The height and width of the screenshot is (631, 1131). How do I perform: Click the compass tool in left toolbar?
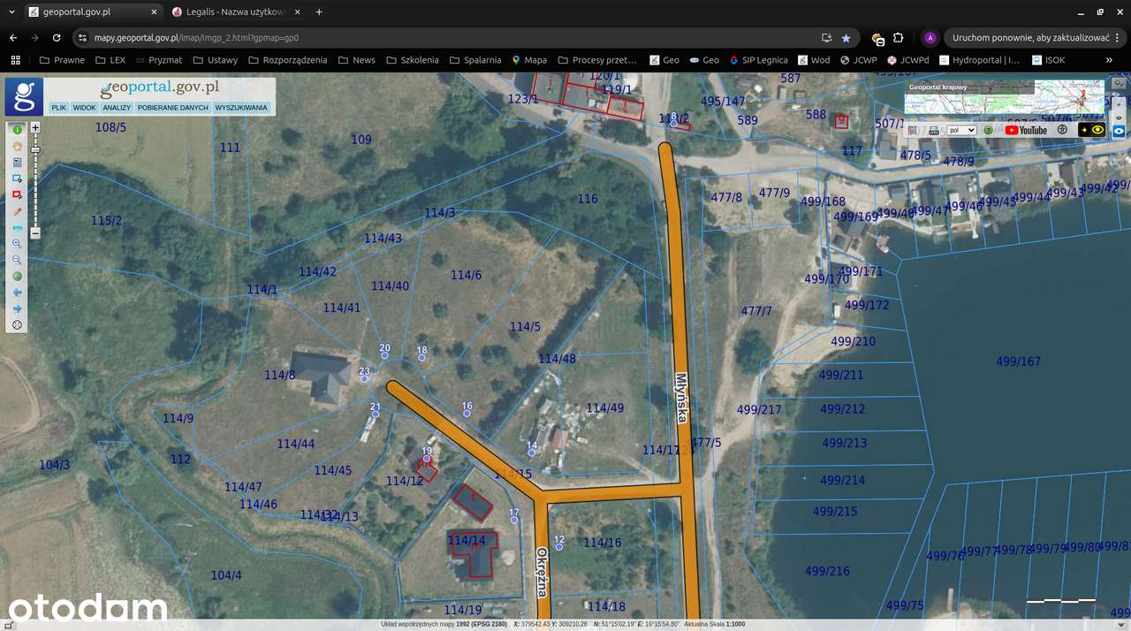point(17,324)
